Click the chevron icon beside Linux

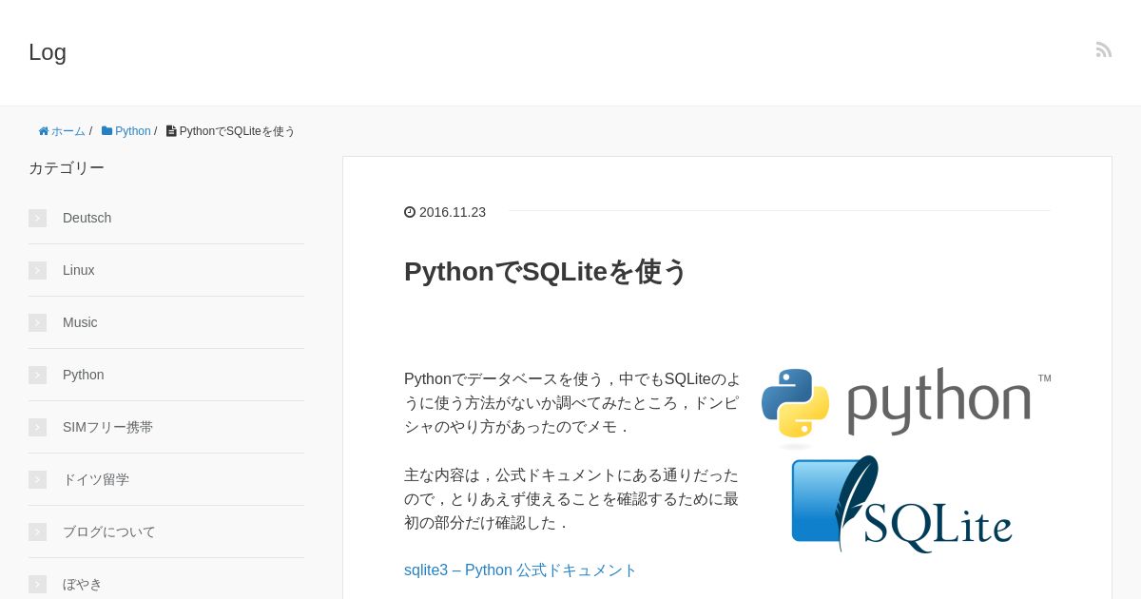coord(37,270)
